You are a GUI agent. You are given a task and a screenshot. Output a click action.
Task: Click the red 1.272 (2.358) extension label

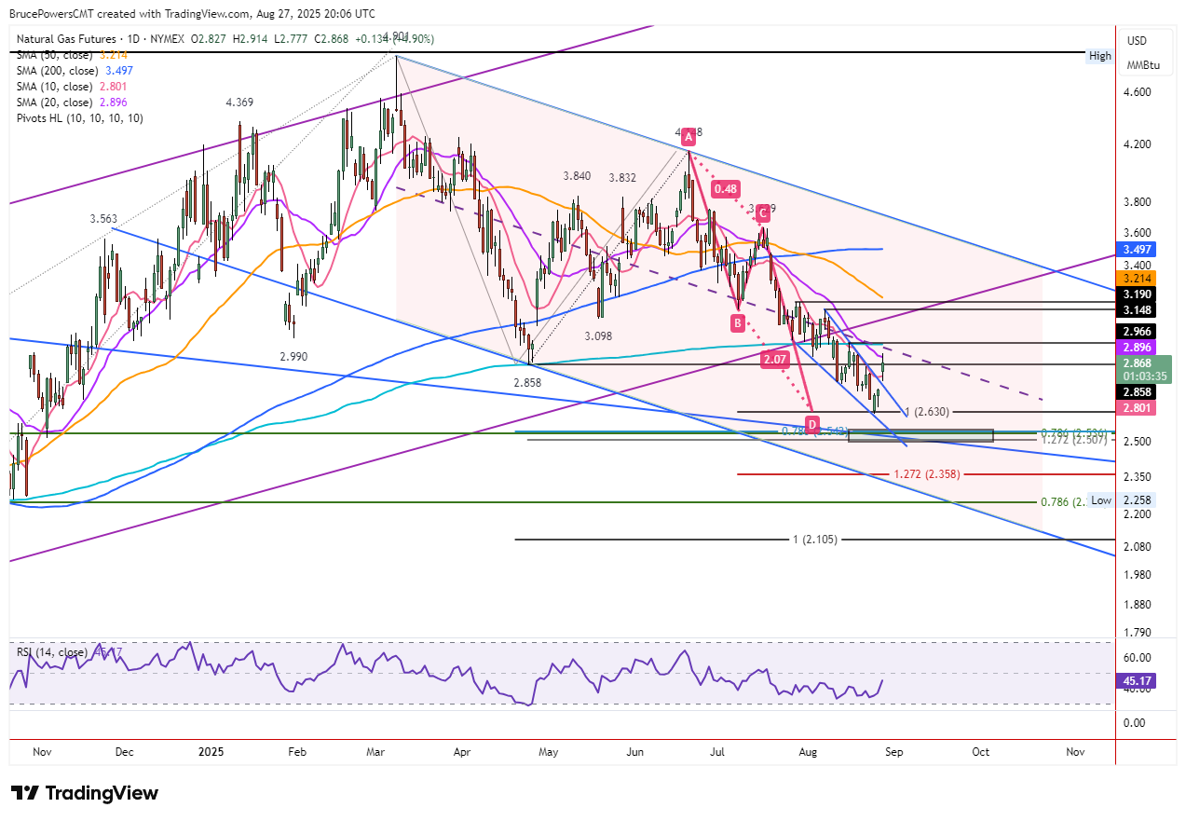927,474
